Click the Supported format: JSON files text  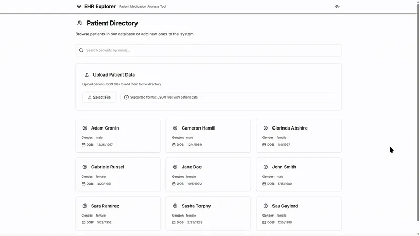164,98
